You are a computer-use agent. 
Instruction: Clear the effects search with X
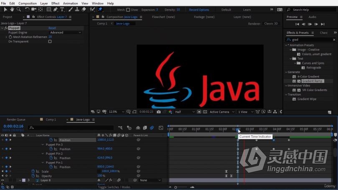pos(334,40)
